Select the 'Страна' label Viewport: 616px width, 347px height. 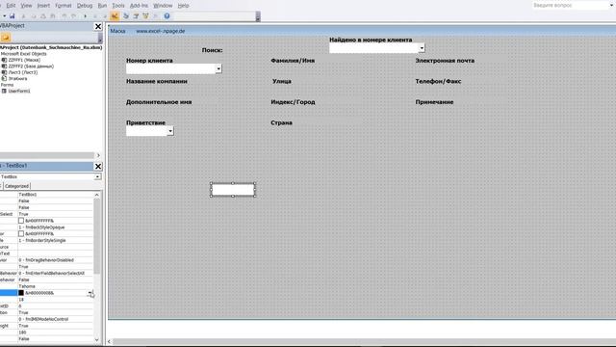[281, 122]
